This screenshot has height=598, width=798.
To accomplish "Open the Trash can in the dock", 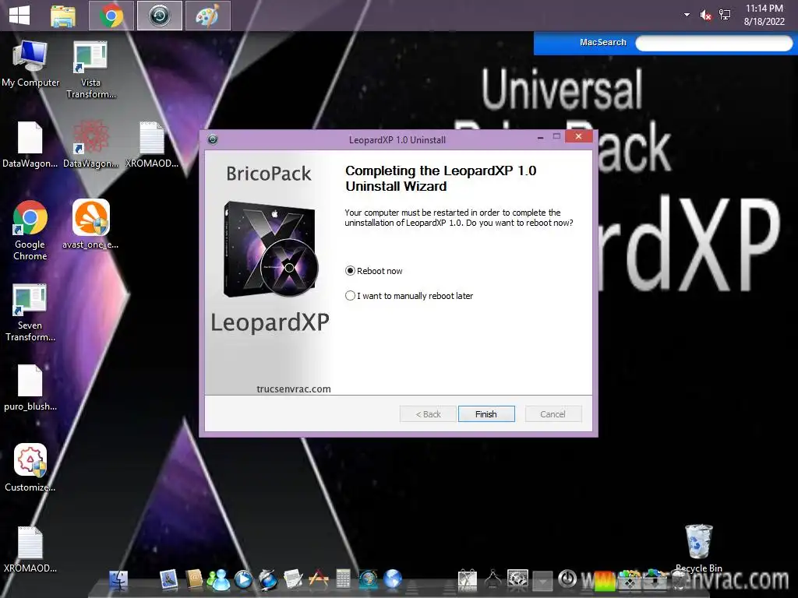I will click(679, 579).
